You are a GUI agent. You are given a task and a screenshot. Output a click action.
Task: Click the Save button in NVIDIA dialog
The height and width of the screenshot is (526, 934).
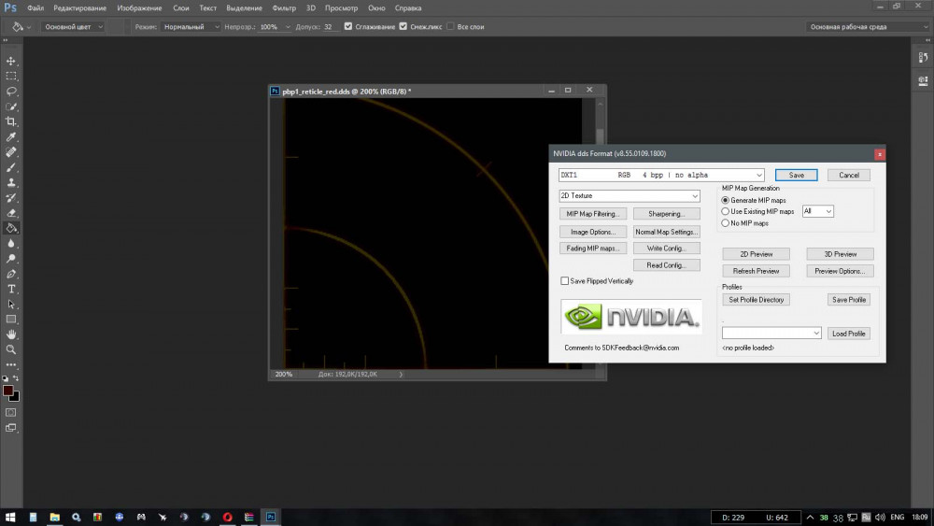coord(796,175)
